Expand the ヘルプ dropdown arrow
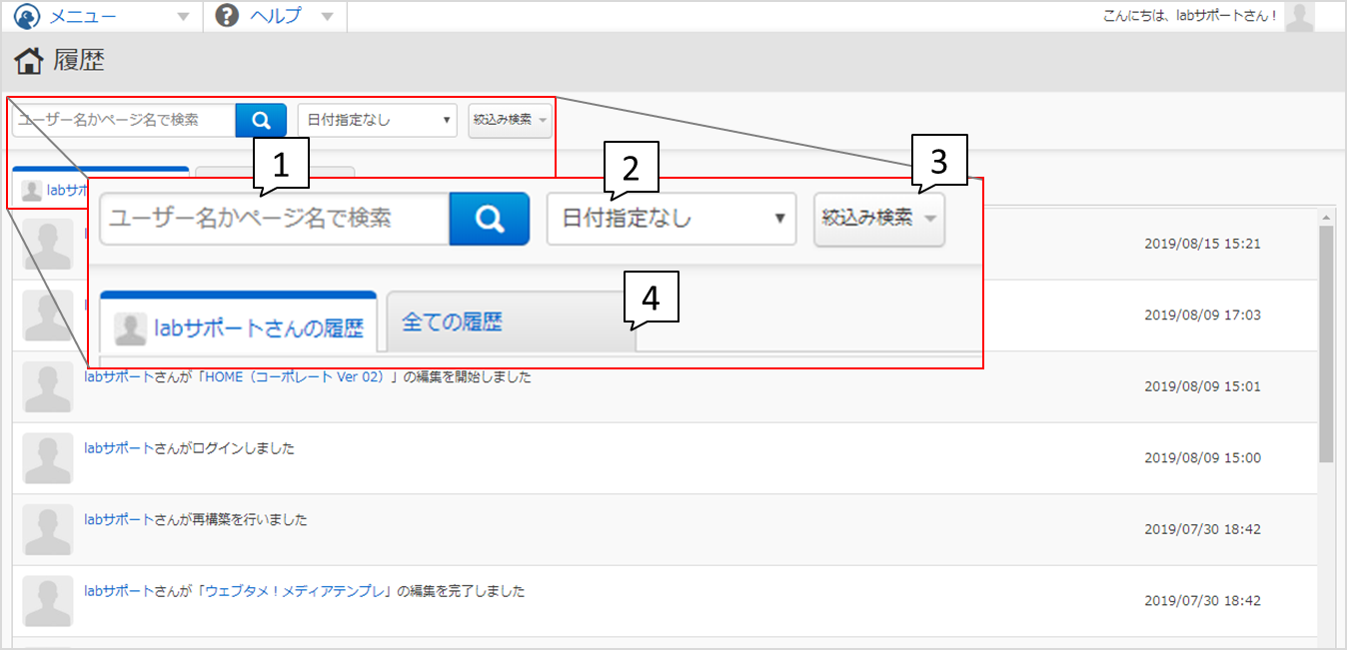This screenshot has height=650, width=1347. coord(327,16)
